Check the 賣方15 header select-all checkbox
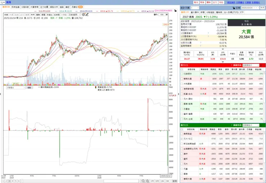This screenshot has height=183, width=266. click(182, 129)
